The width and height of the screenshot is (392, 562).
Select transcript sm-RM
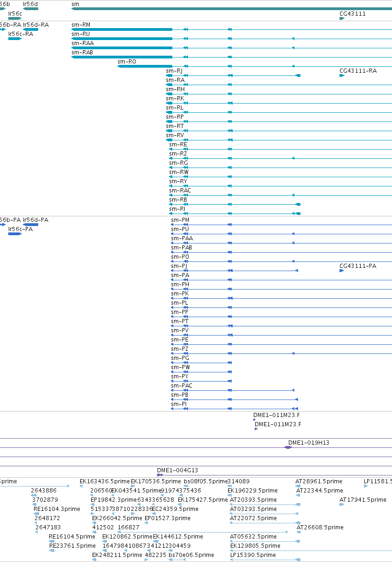pos(81,24)
